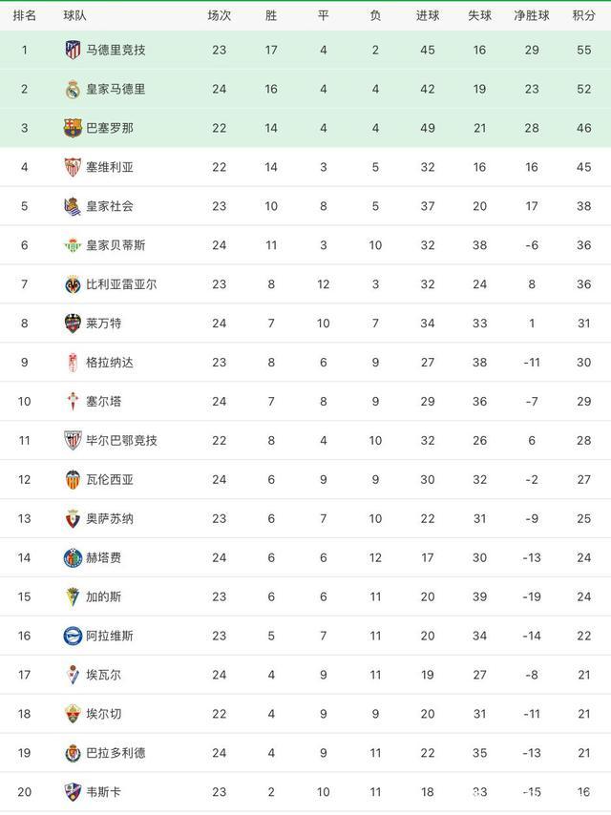Viewport: 611px width, 815px height.
Task: Open team 奥萨苏纳
Action: pyautogui.click(x=110, y=519)
